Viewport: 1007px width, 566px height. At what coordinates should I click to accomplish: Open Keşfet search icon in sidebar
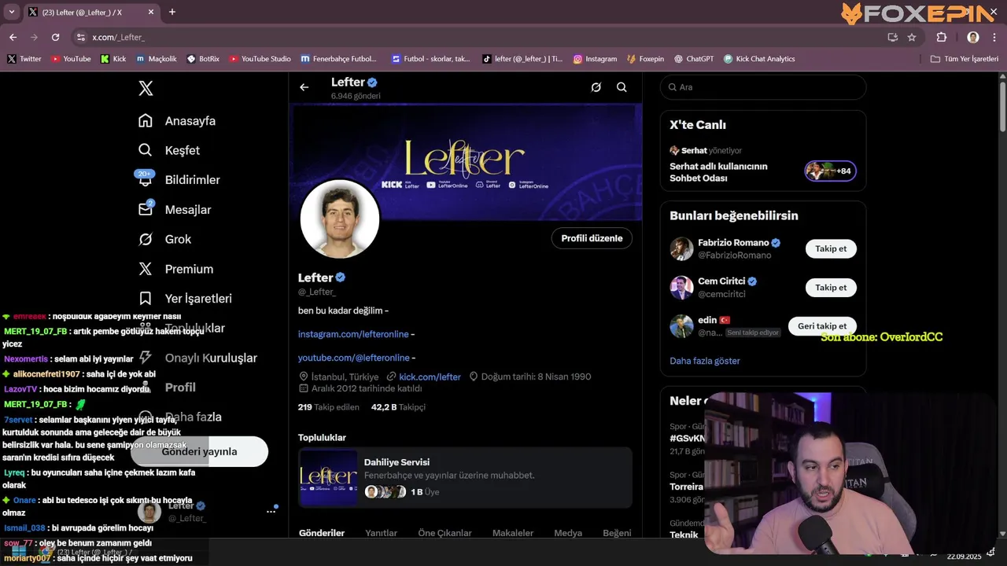145,150
